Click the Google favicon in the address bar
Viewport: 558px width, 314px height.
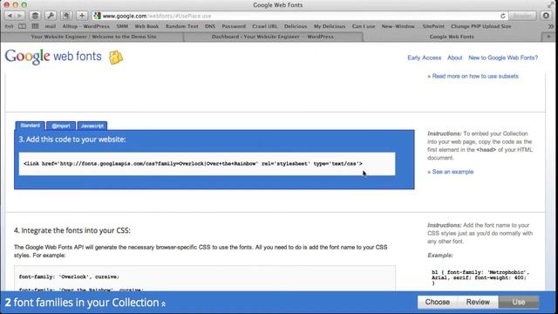(97, 16)
